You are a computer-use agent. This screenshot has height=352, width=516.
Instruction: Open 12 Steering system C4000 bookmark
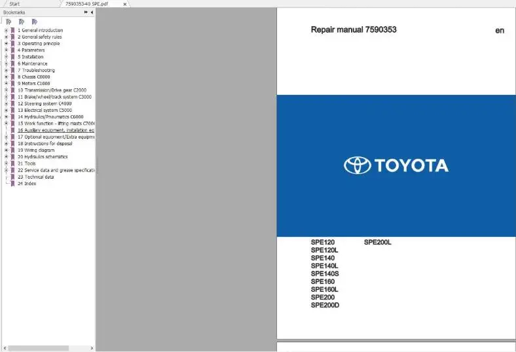(x=45, y=103)
